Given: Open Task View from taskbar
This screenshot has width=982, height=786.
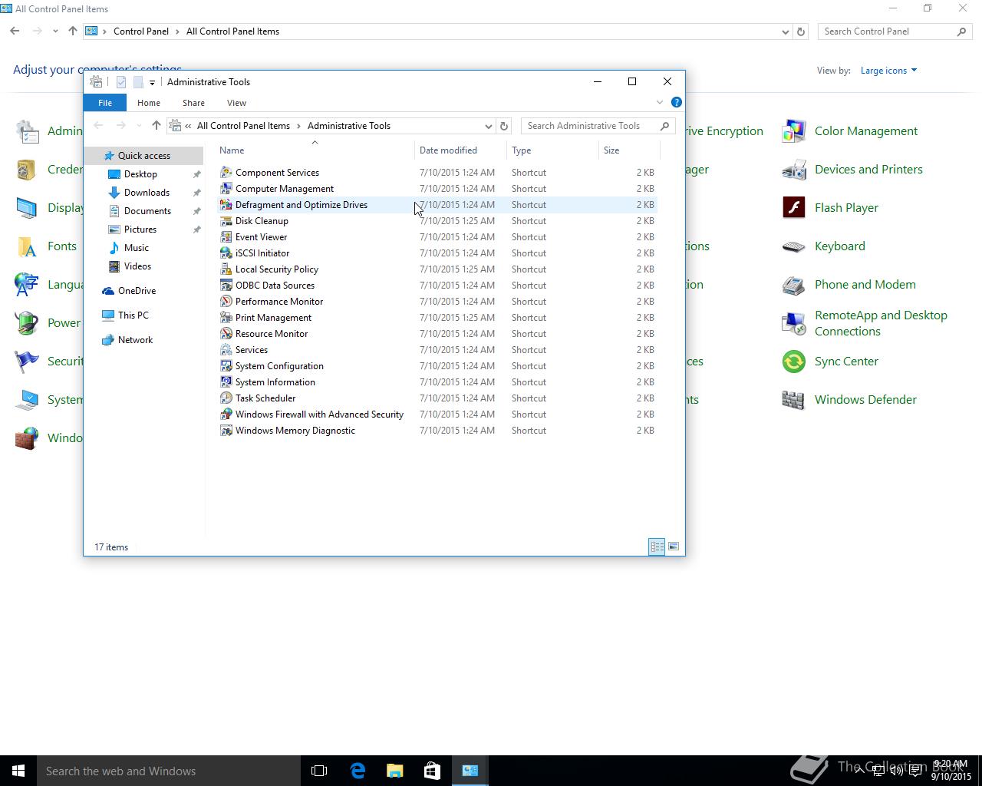Looking at the screenshot, I should pyautogui.click(x=319, y=771).
